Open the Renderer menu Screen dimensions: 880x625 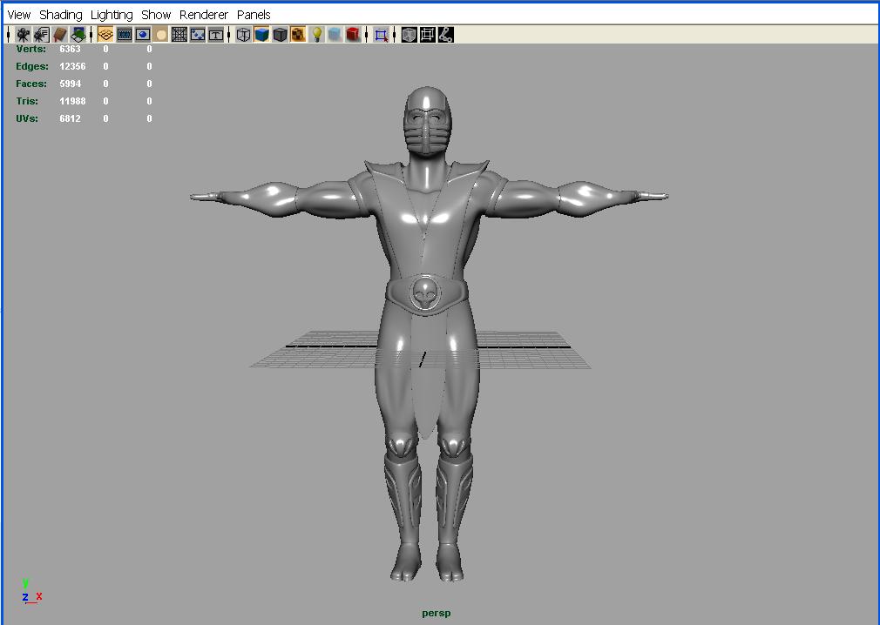[204, 15]
